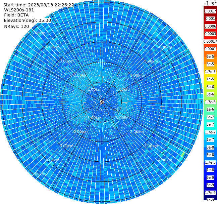This screenshot has width=217, height=204.
Task: Select the 4.00km range label in lower-left quadrant
Action: pyautogui.click(x=52, y=160)
